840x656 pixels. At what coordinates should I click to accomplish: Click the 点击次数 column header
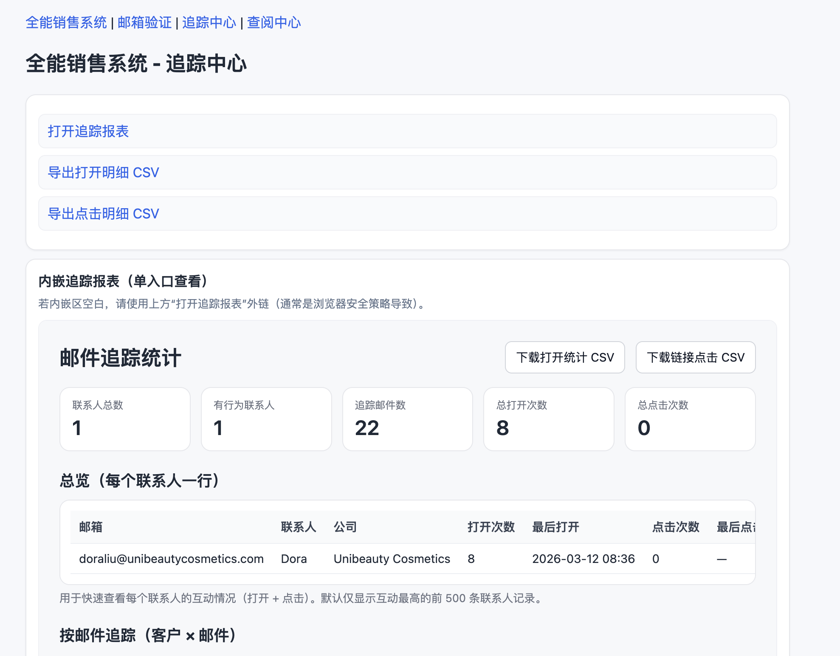[x=676, y=527]
